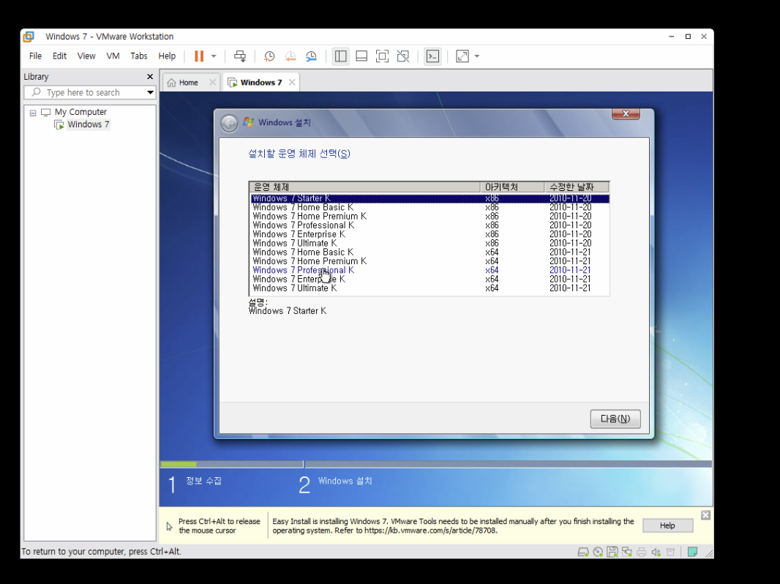The image size is (780, 584).
Task: Select Windows 7 Home Basic K x86
Action: pyautogui.click(x=430, y=207)
